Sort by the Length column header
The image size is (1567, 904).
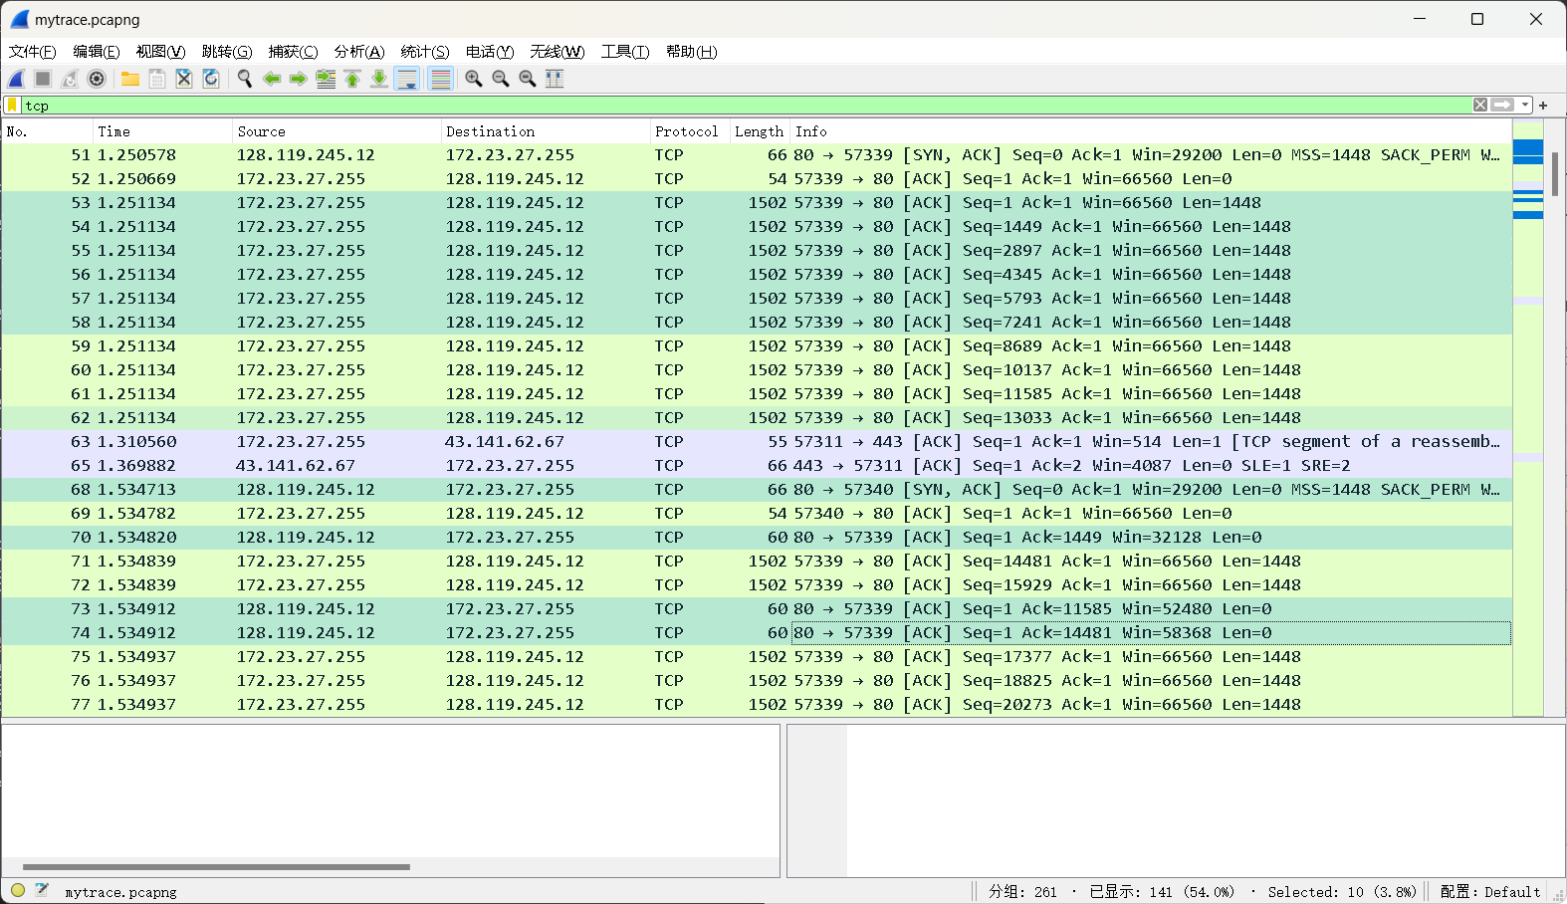[761, 131]
